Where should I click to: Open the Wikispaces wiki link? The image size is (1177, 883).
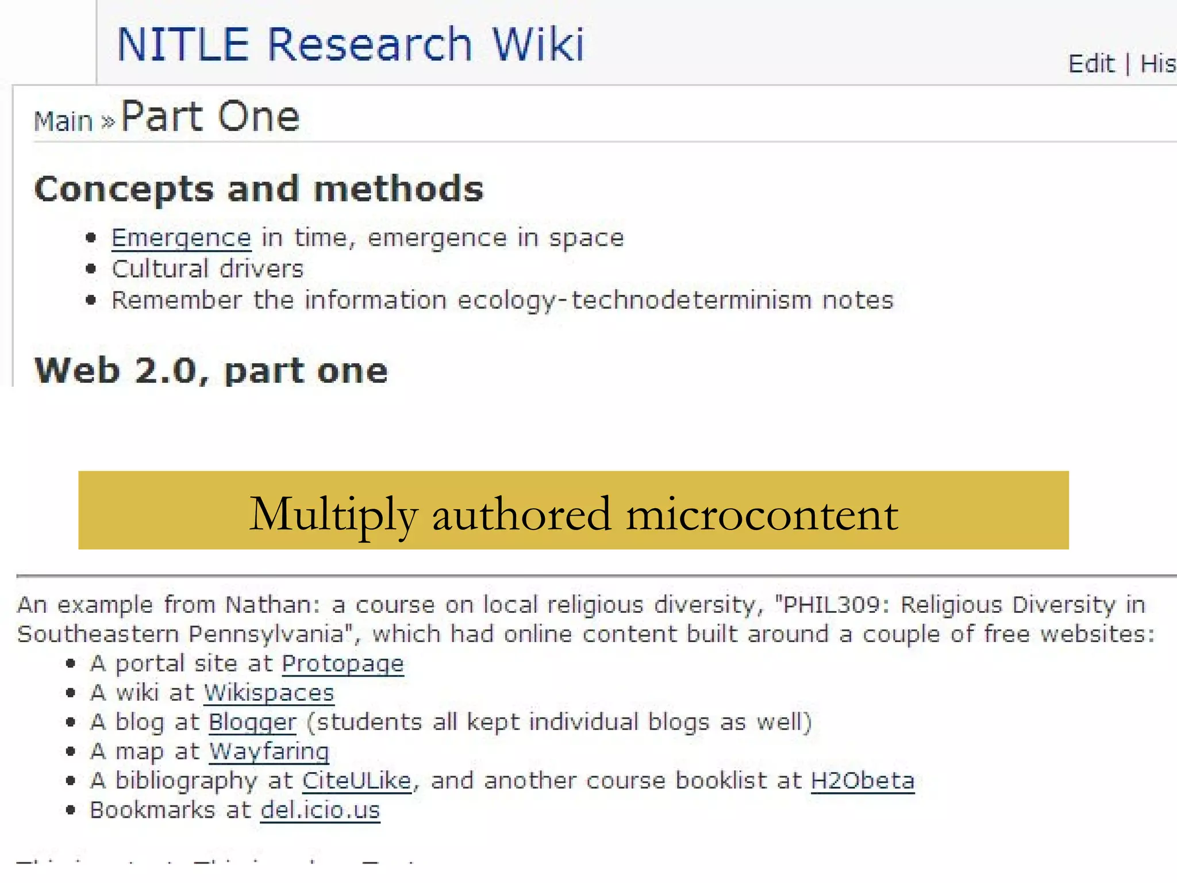coord(269,693)
